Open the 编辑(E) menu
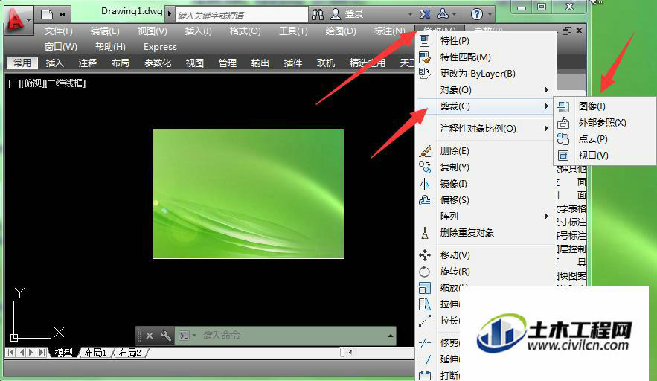Viewport: 657px width, 381px height. [x=105, y=31]
